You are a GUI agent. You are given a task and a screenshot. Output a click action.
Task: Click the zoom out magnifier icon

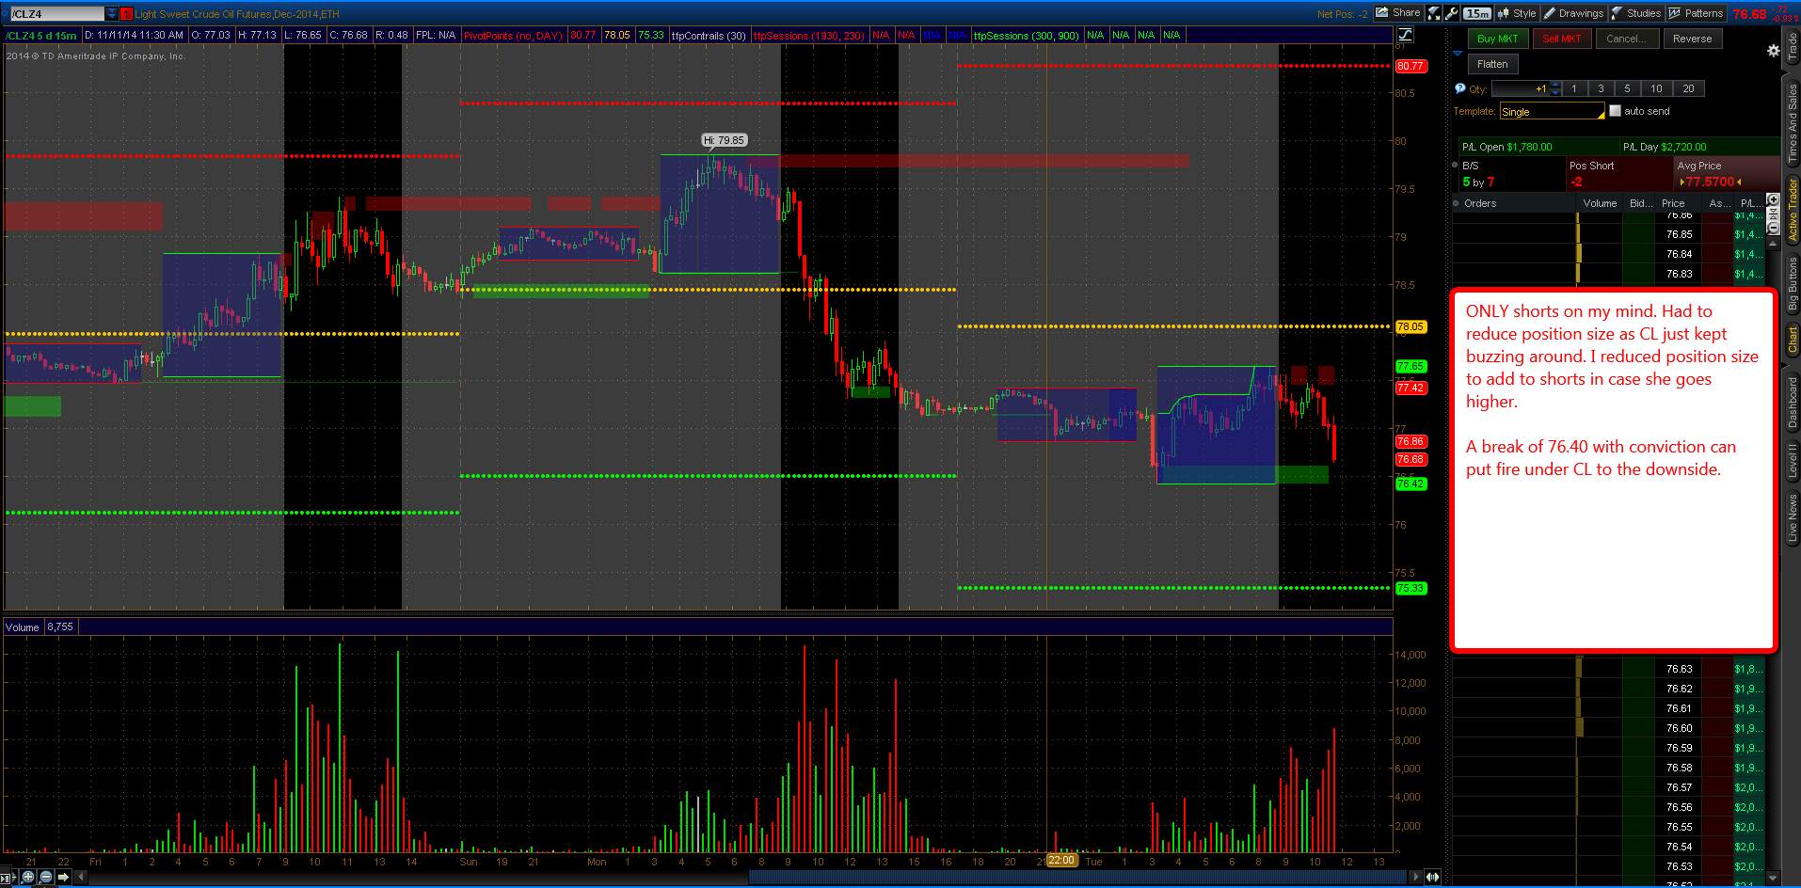click(x=45, y=877)
